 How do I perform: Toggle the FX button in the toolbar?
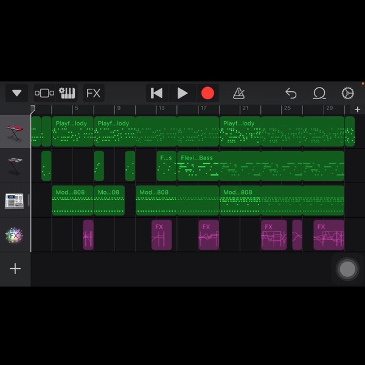click(x=94, y=93)
